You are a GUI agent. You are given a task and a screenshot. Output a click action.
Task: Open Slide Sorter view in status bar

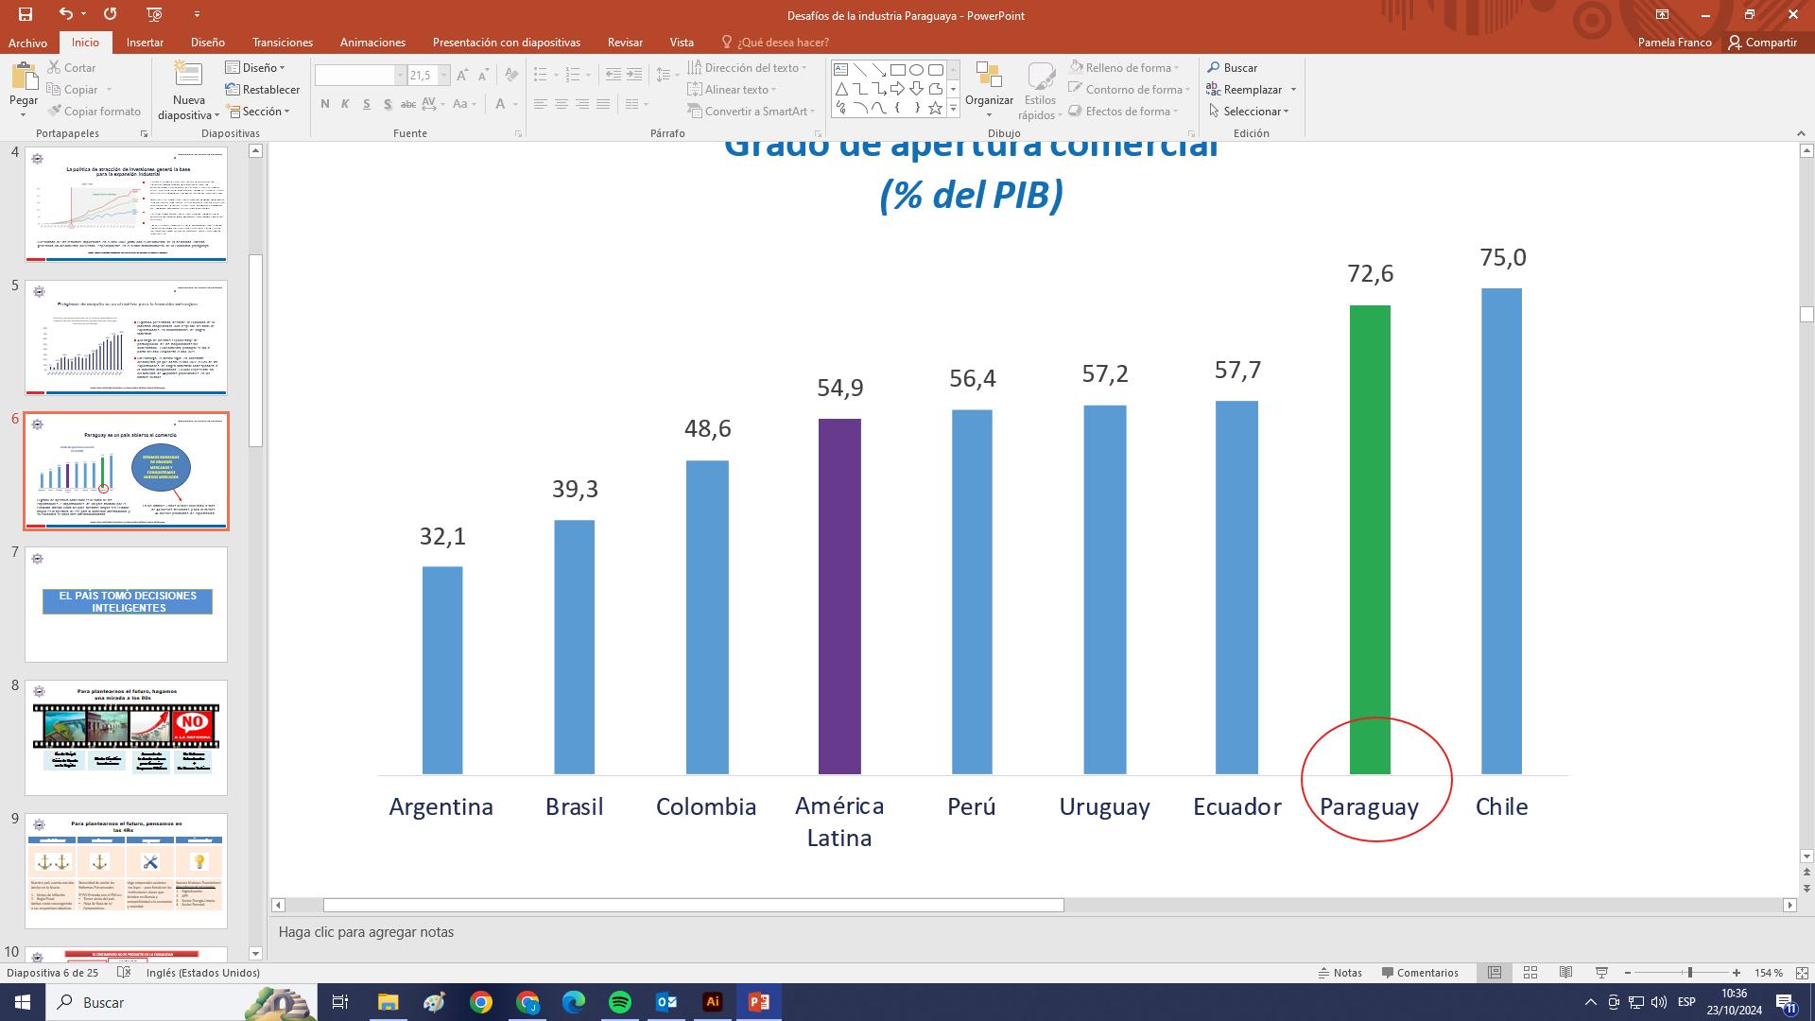1530,973
